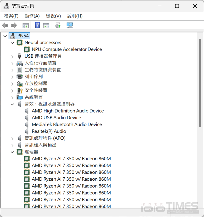Collapse the 處理器 category
The height and width of the screenshot is (217, 204).
coord(12,152)
